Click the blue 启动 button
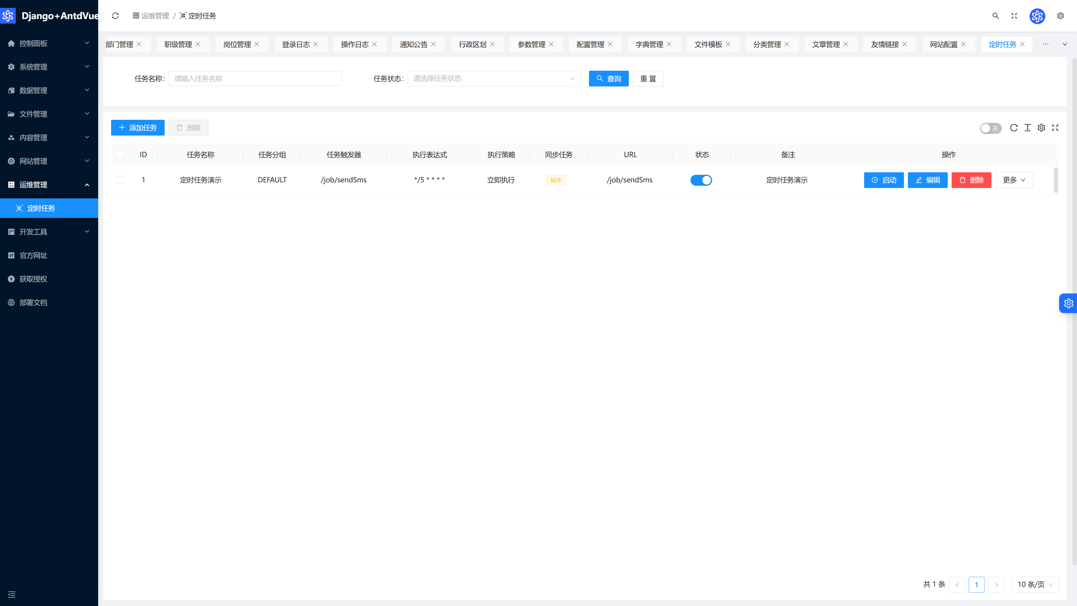Screen dimensions: 1077x606 tap(883, 180)
